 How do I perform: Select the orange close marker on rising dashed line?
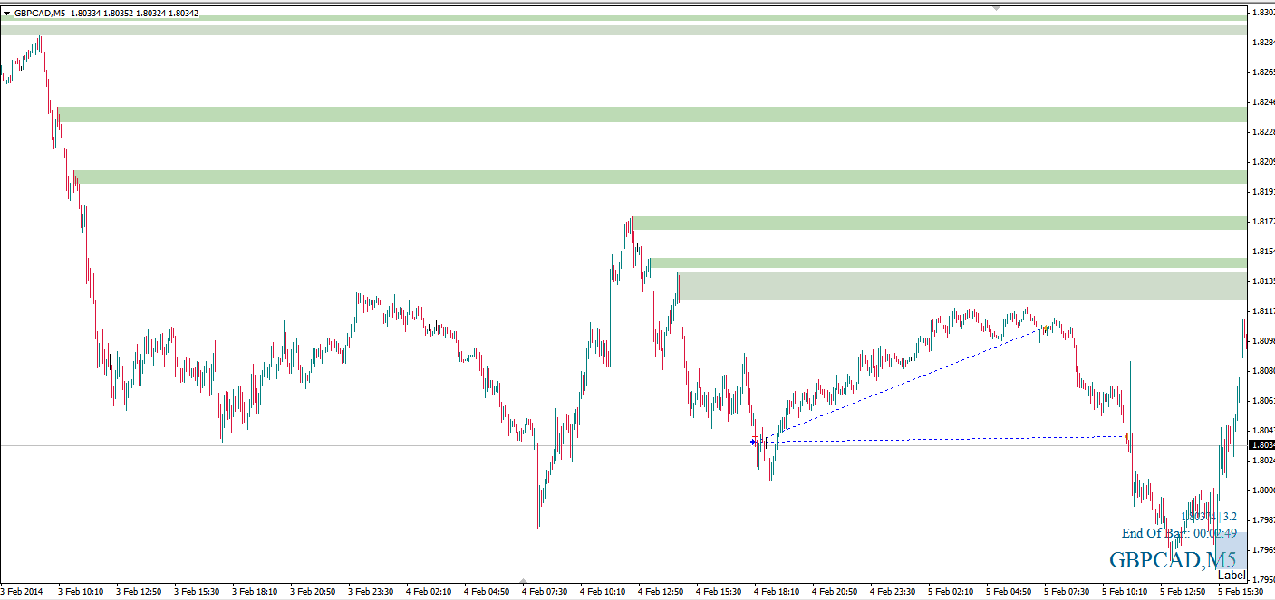tap(1045, 328)
